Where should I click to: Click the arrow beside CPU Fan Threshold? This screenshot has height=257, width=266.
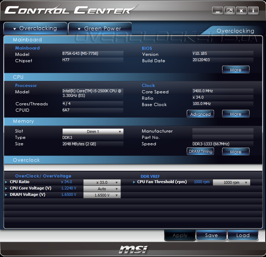134,182
